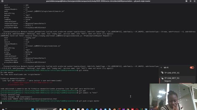Go back from the Wi-Fi panel
197x110 pixels.
161,68
